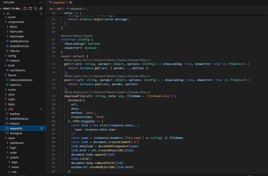The height and width of the screenshot is (176, 268).
Task: Collapse all folders in Explorer
Action: click(41, 8)
